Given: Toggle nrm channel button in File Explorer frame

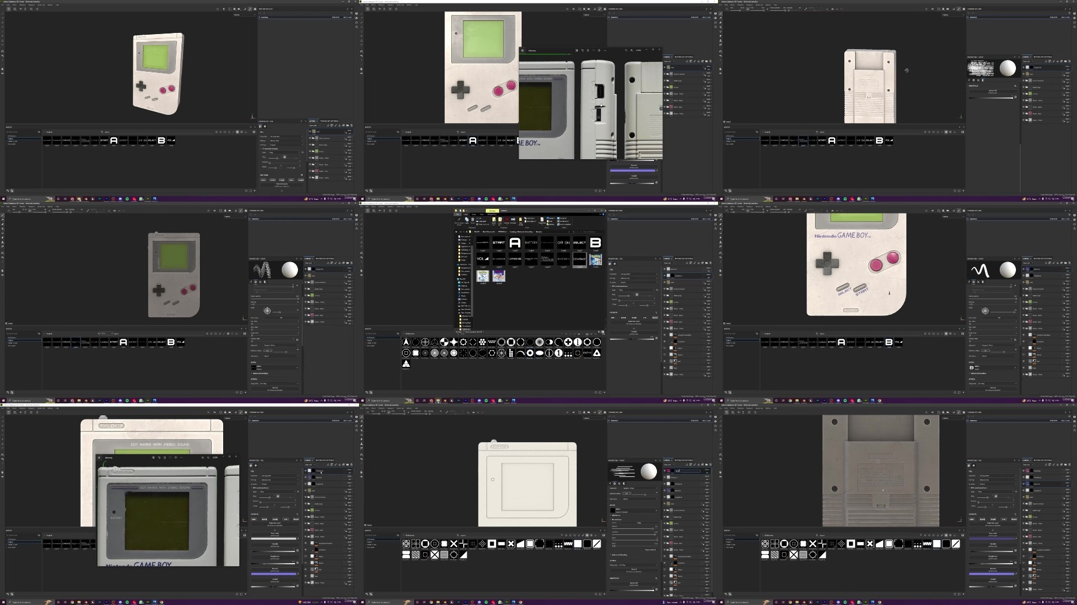Looking at the screenshot, I should (644, 318).
